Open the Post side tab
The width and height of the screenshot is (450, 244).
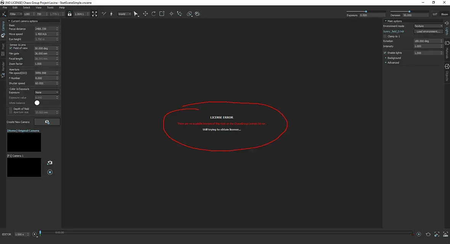(x=3, y=50)
